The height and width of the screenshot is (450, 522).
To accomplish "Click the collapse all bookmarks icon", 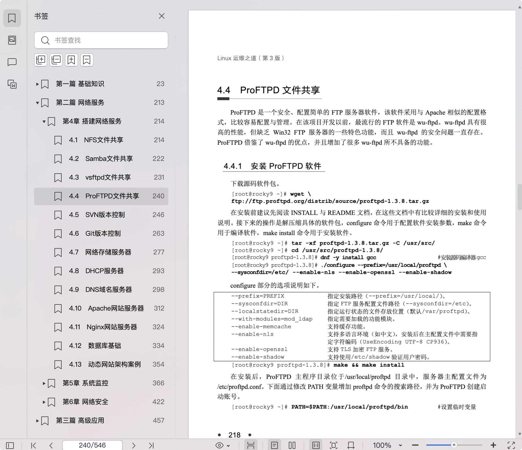I will (56, 60).
